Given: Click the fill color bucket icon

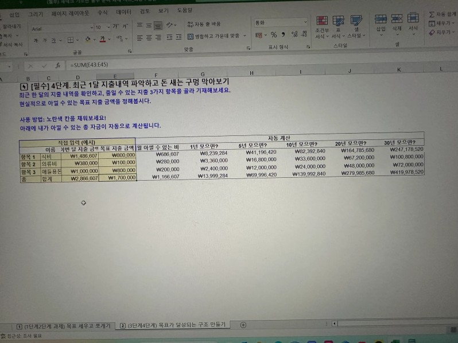Looking at the screenshot, I should (88, 39).
